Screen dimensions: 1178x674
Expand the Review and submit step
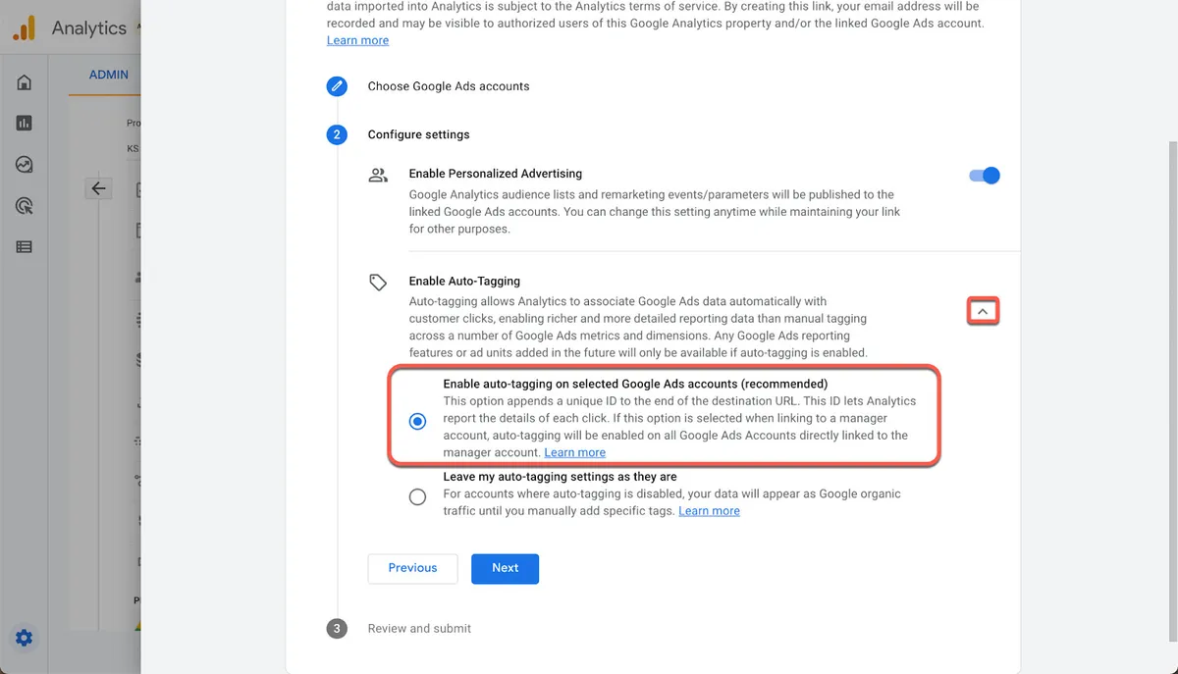(419, 629)
